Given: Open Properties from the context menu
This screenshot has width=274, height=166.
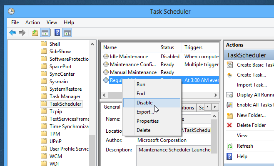Looking at the screenshot, I should [152, 121].
